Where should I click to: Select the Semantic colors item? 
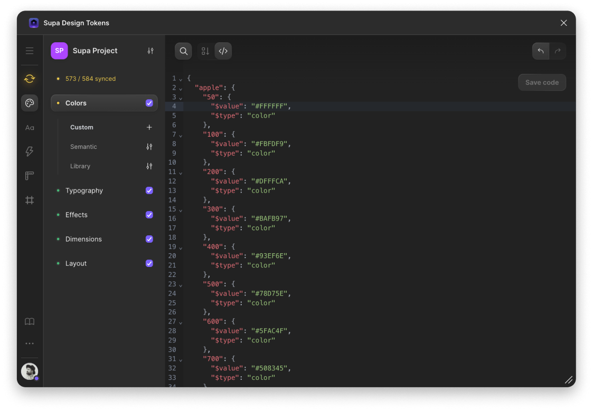click(x=83, y=147)
